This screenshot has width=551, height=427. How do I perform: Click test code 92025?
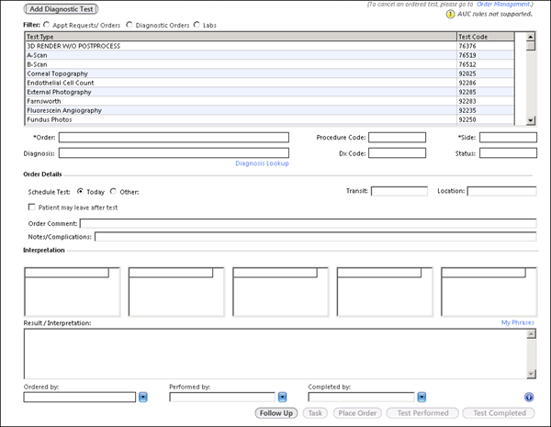click(467, 73)
